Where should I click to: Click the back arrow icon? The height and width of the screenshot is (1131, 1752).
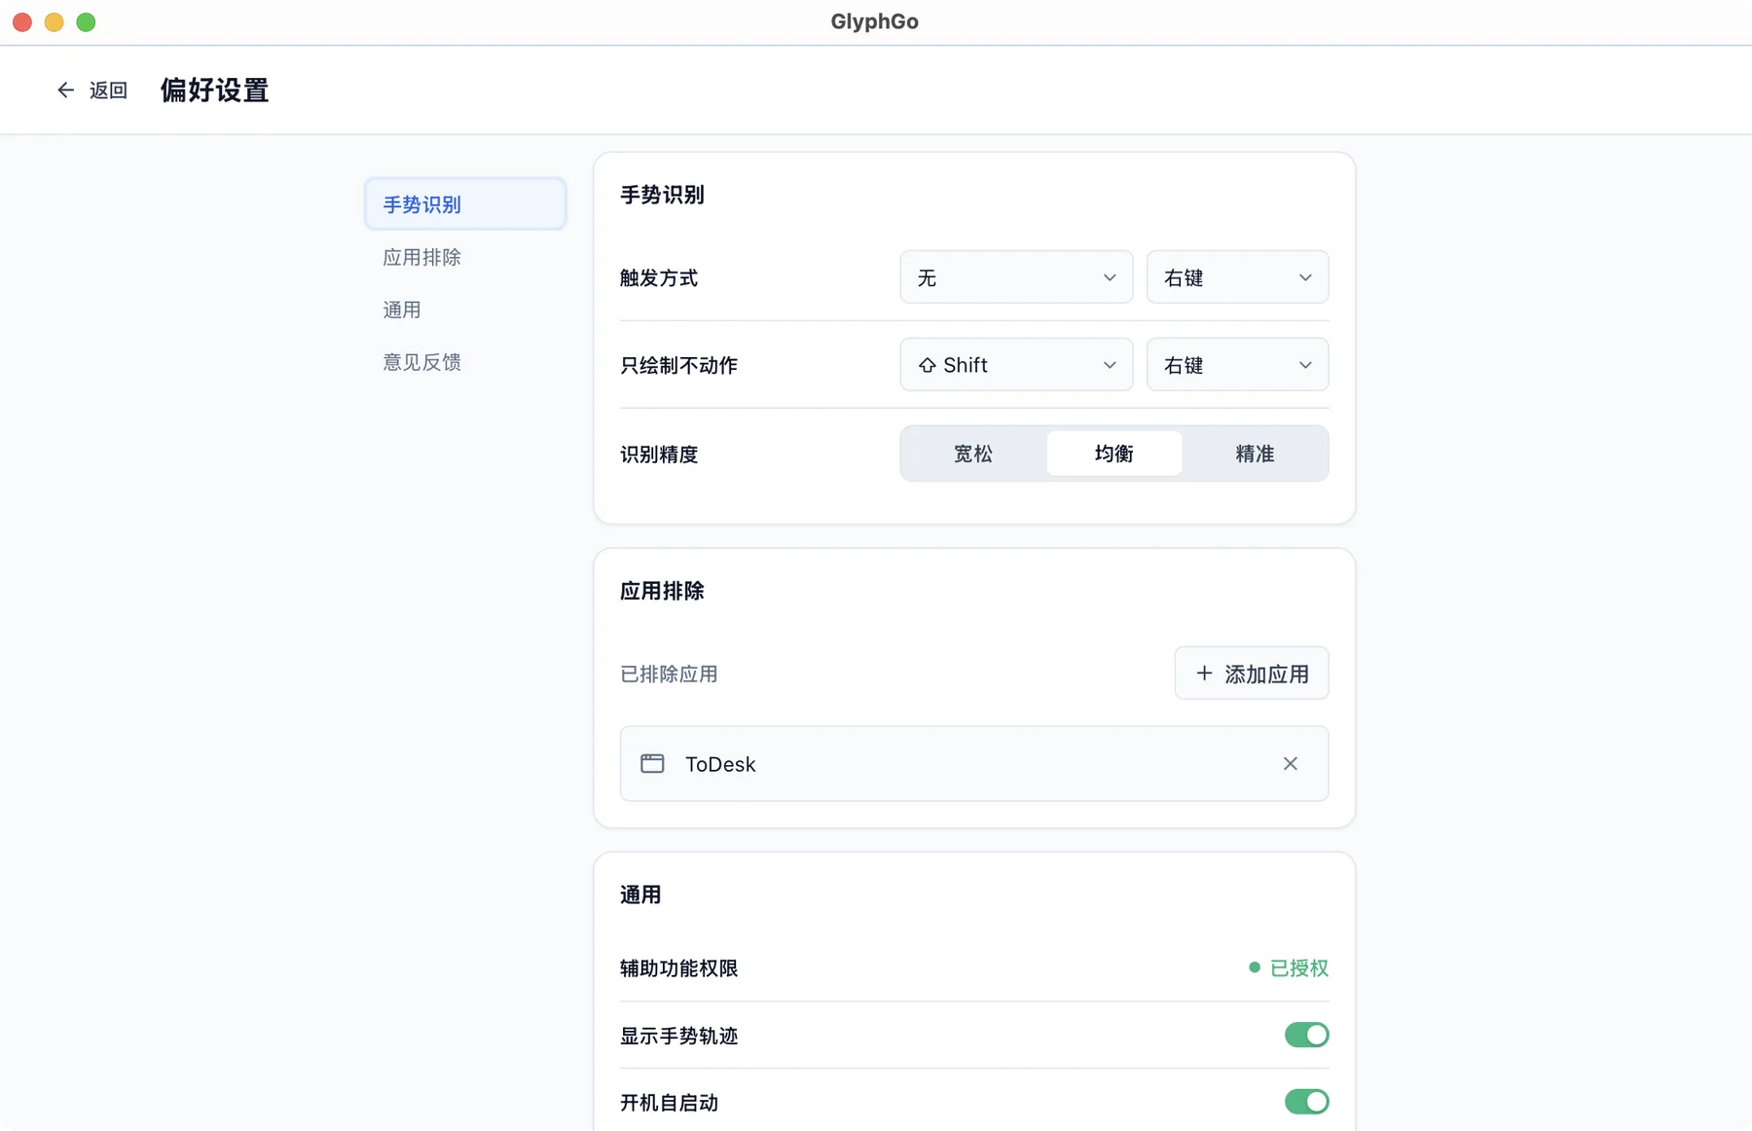tap(65, 91)
